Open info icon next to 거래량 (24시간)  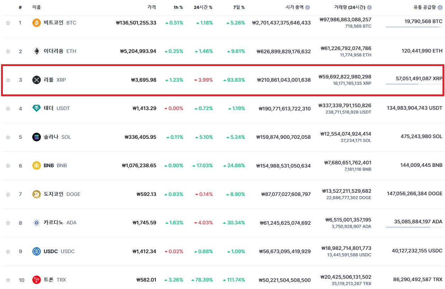369,7
